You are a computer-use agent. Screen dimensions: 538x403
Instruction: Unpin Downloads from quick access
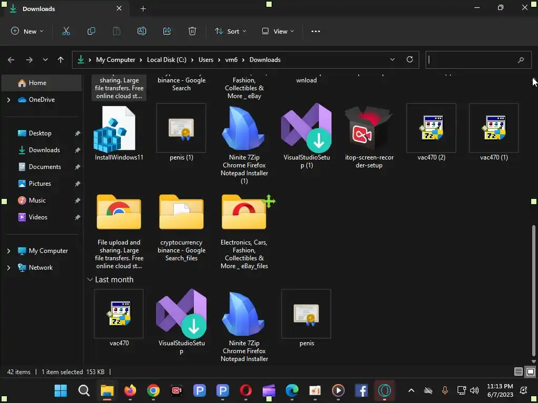(78, 150)
